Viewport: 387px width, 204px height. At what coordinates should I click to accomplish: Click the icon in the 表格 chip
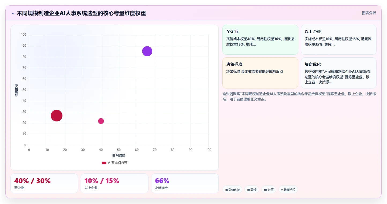pyautogui.click(x=248, y=190)
